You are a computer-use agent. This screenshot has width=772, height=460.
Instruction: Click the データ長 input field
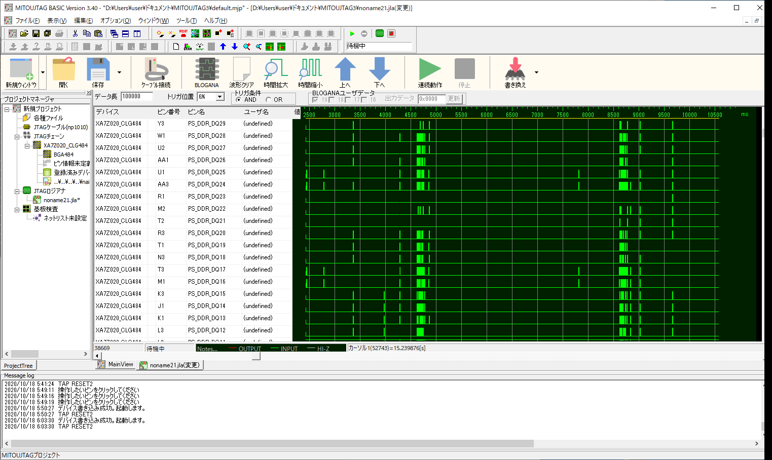pyautogui.click(x=137, y=97)
